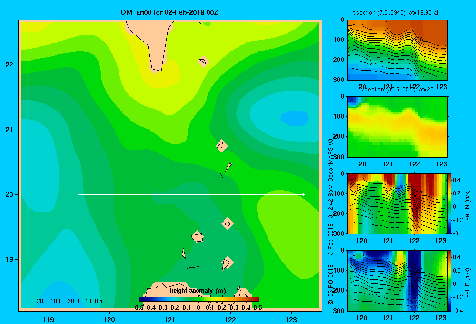Click the right endpoint marker of the transect line
The image size is (476, 324).
(x=304, y=194)
